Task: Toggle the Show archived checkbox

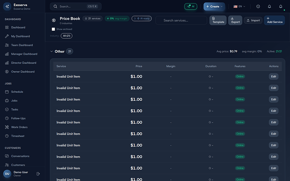Action: (x=53, y=29)
